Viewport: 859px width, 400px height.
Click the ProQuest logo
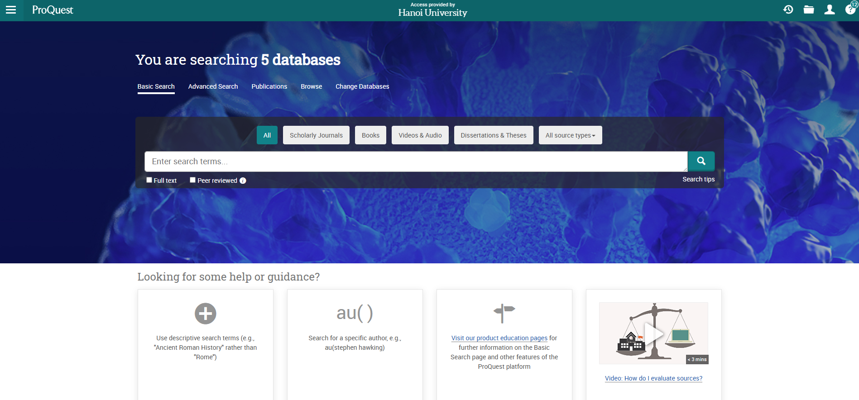tap(53, 10)
